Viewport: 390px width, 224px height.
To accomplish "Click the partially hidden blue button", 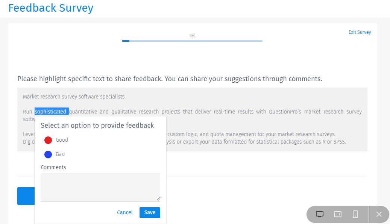I will [x=26, y=196].
